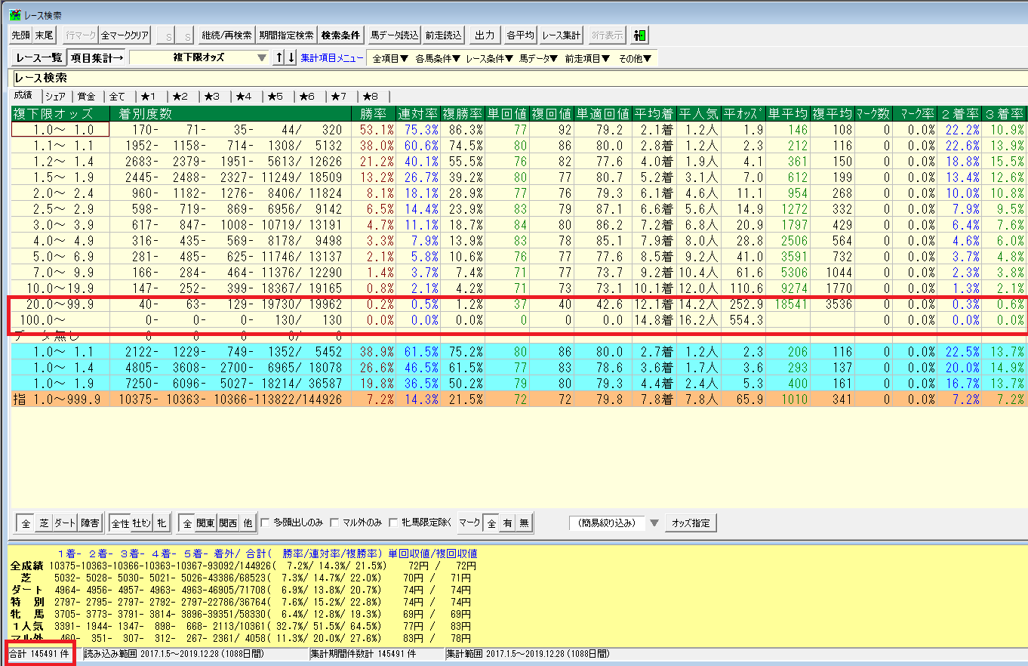
Task: Select the 関西 region filter
Action: (x=229, y=523)
